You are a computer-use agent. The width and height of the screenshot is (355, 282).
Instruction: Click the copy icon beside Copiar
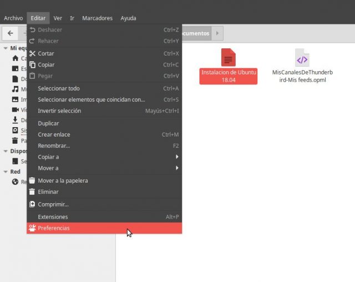pyautogui.click(x=32, y=64)
